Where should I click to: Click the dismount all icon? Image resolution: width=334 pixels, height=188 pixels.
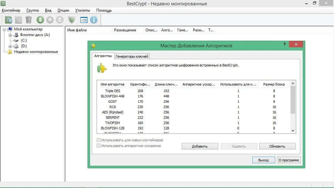point(60,20)
